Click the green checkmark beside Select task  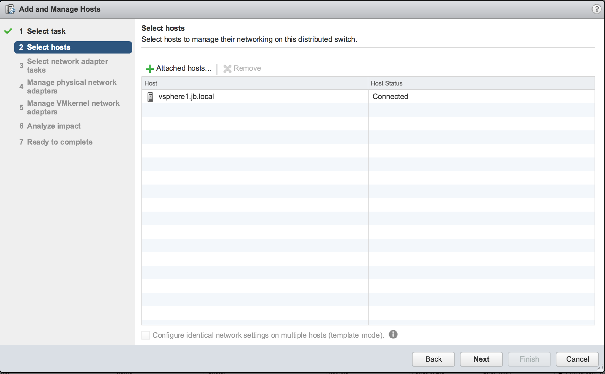click(8, 31)
